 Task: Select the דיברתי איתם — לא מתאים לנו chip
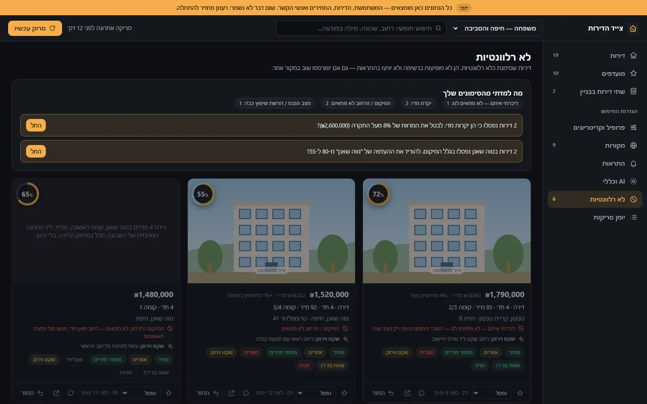tap(482, 103)
